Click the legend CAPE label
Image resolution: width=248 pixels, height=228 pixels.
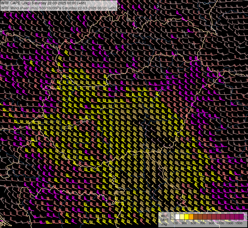tap(164, 220)
